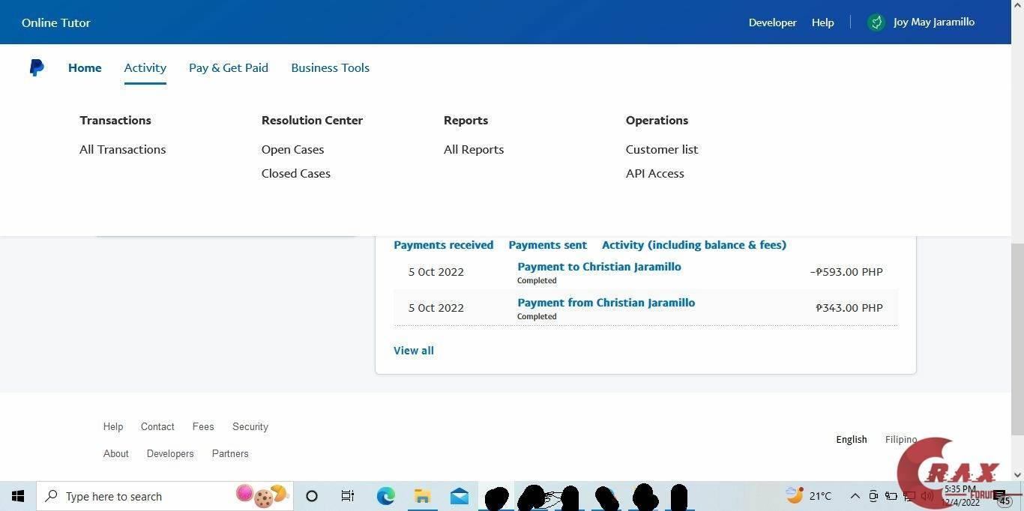The width and height of the screenshot is (1024, 511).
Task: Switch to Payments sent tab
Action: [x=548, y=245]
